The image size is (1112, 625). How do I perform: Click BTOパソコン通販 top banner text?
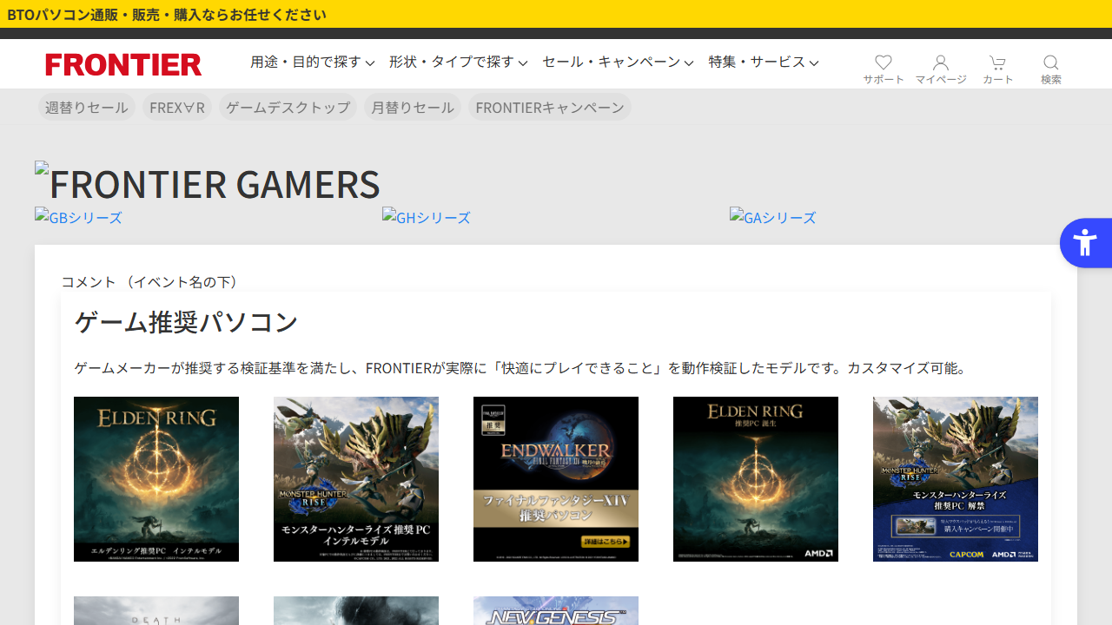click(x=167, y=14)
